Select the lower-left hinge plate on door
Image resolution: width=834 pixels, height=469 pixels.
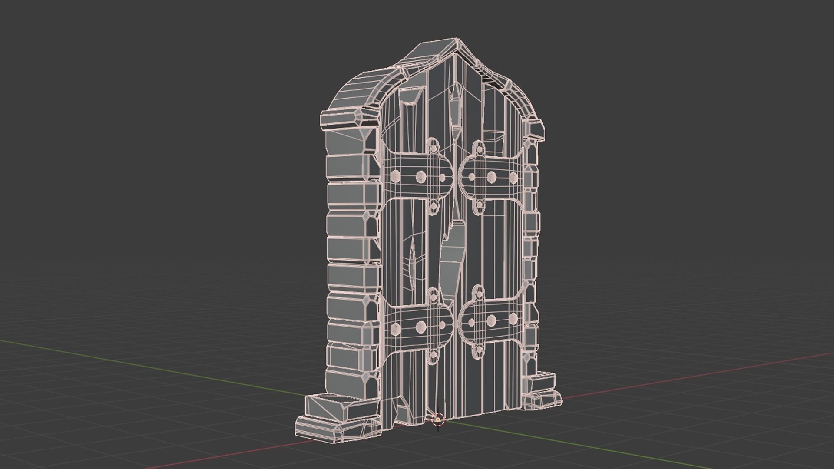[x=418, y=325]
